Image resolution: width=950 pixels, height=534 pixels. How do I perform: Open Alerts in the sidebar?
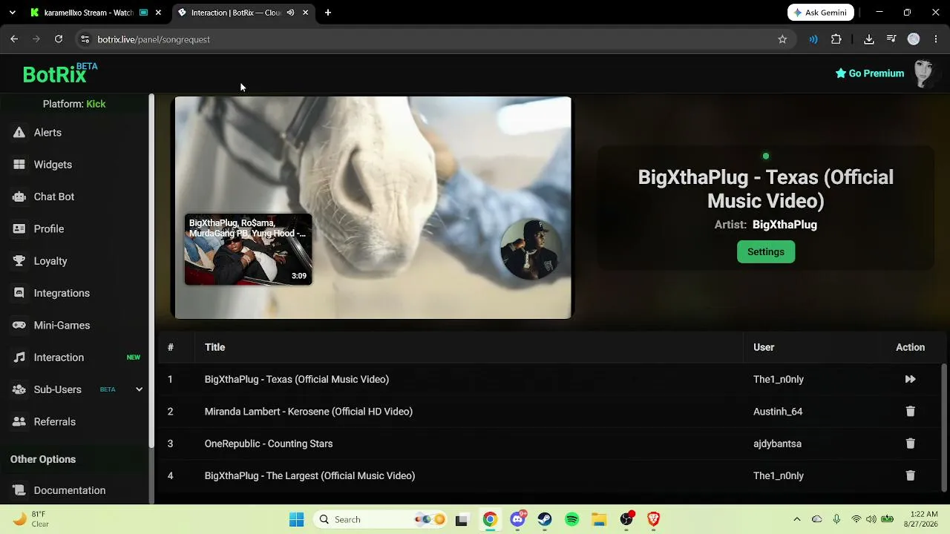[x=47, y=133]
